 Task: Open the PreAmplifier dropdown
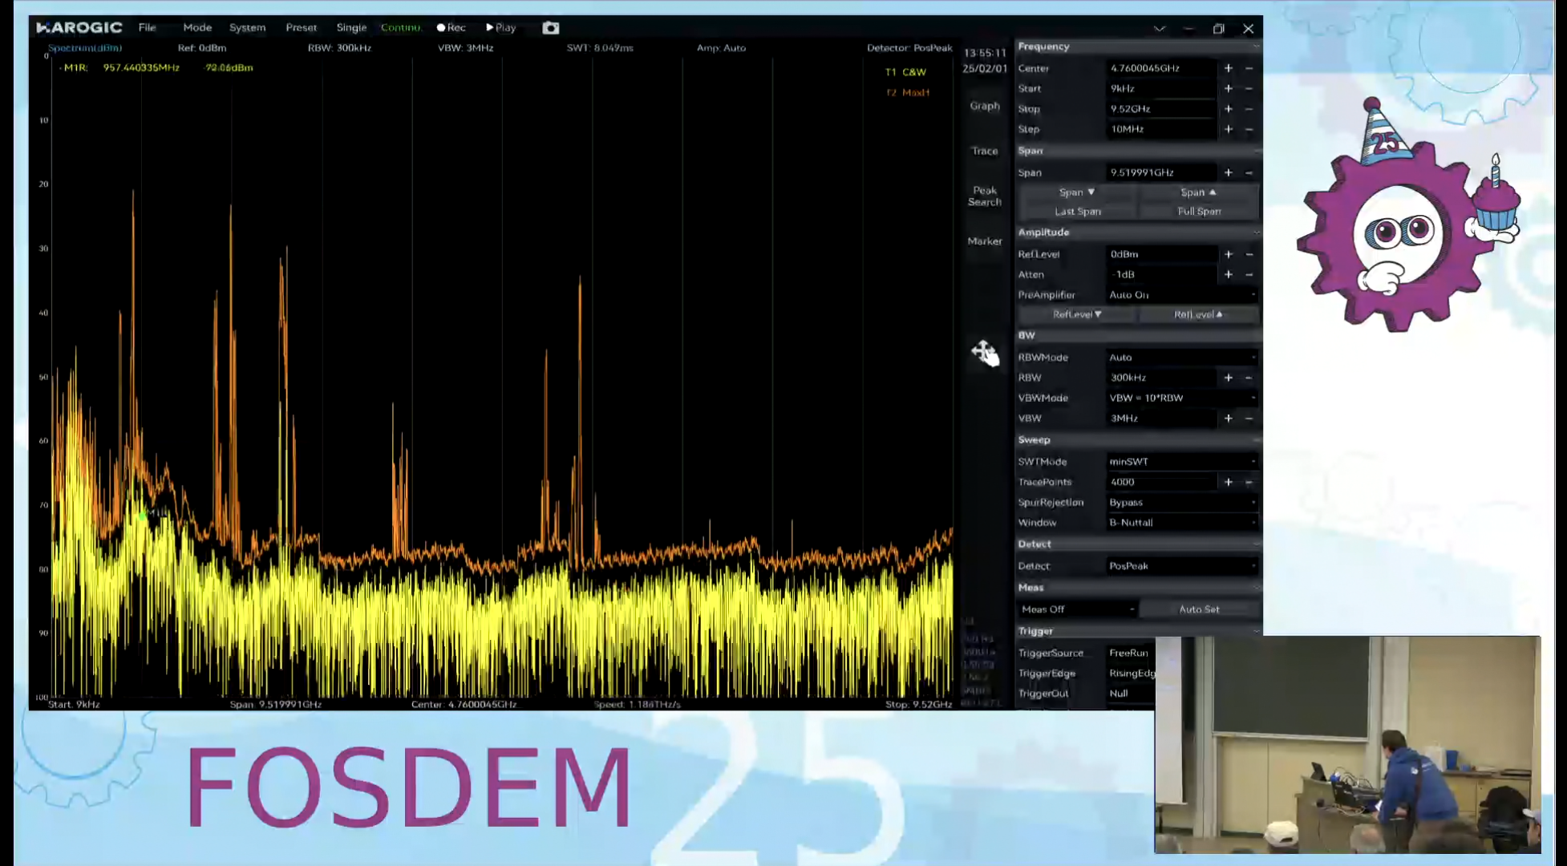click(1181, 295)
